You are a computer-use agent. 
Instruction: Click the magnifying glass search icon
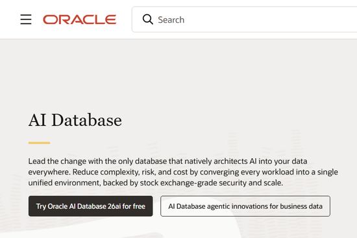(x=148, y=19)
